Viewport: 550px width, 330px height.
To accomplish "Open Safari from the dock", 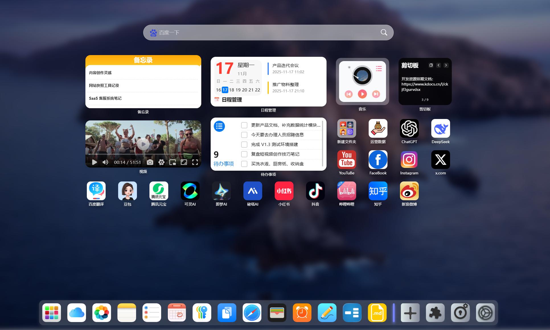I will pyautogui.click(x=252, y=313).
